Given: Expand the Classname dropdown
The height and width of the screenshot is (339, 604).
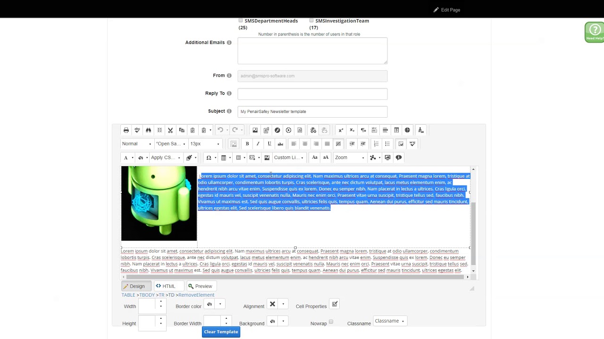Looking at the screenshot, I should pos(389,321).
